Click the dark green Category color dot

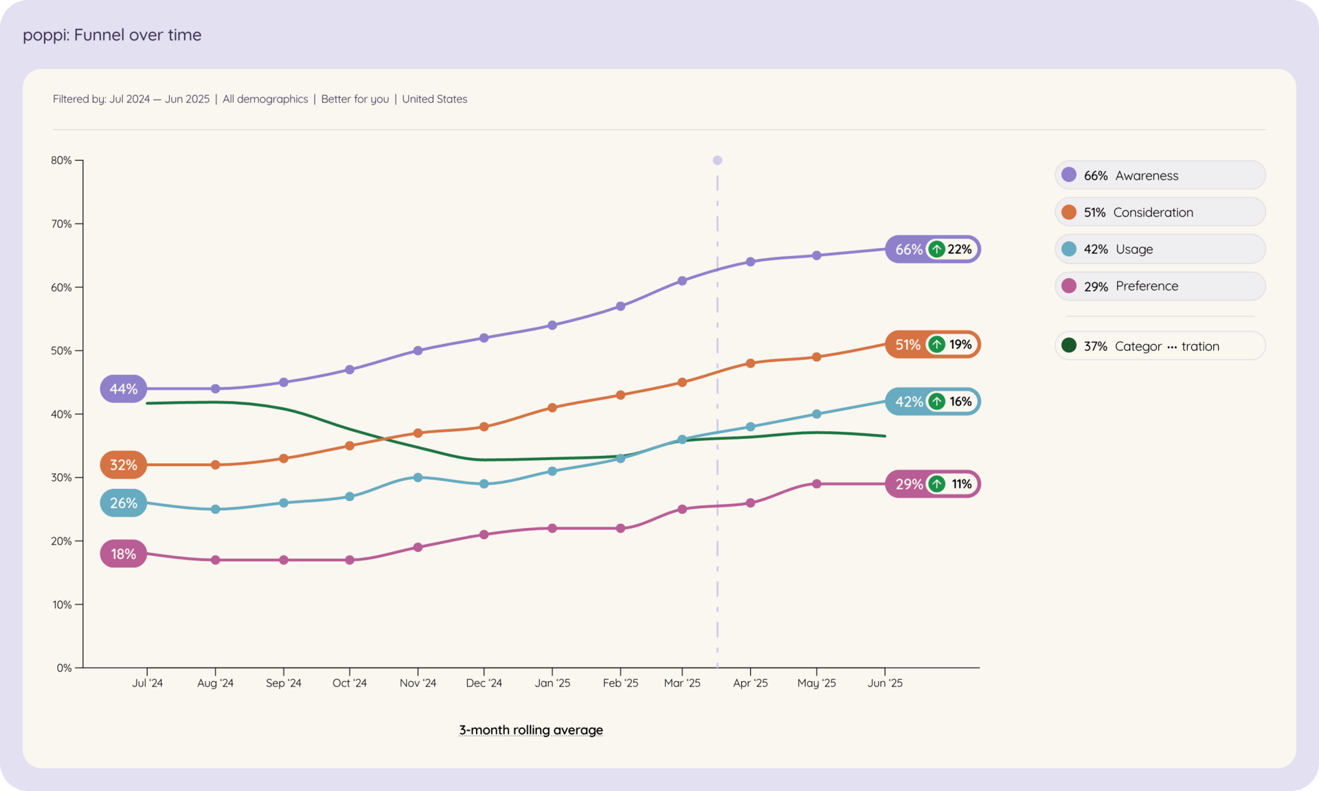1069,345
